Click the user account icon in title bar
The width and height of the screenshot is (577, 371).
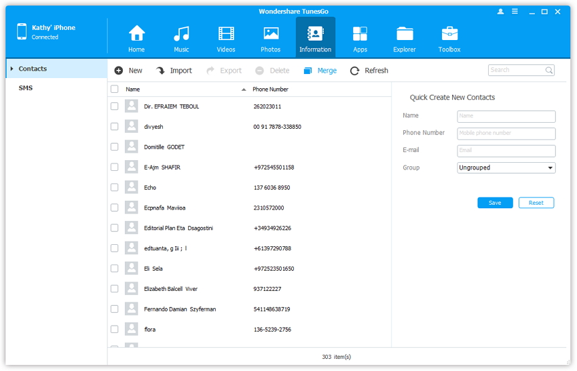[501, 12]
